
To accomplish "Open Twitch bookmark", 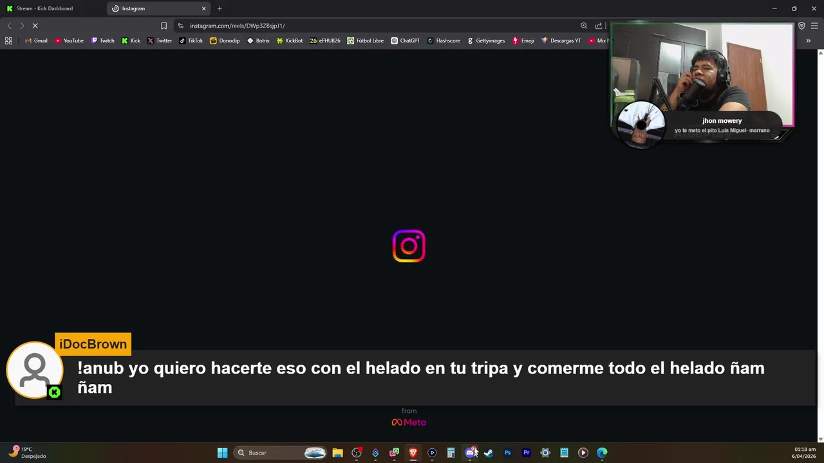I will [103, 41].
